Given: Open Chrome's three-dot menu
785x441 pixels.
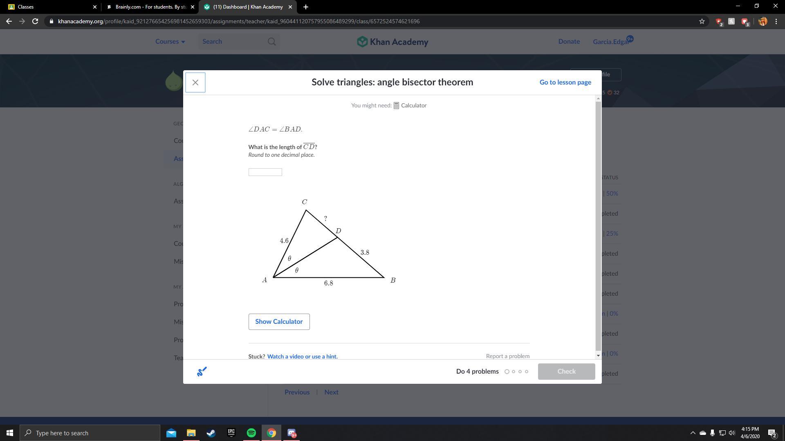Looking at the screenshot, I should point(776,21).
